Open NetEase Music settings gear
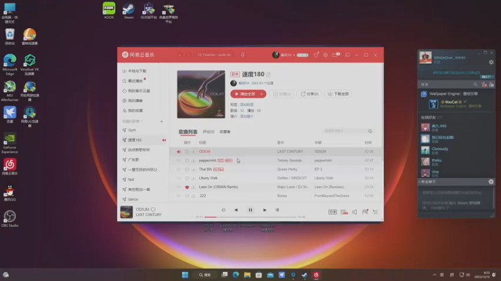The height and width of the screenshot is (281, 501). [x=325, y=55]
